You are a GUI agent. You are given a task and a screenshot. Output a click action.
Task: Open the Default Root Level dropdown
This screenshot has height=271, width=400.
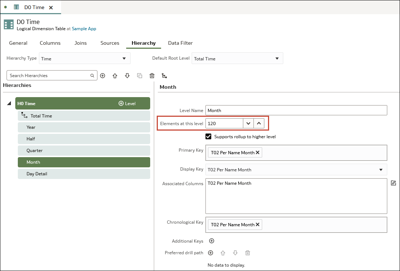coord(237,59)
